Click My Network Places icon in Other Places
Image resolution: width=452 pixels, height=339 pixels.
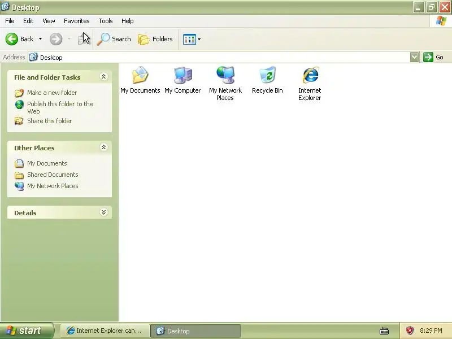[19, 186]
